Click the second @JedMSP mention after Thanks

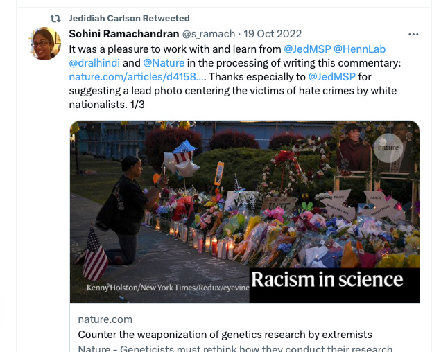(331, 77)
